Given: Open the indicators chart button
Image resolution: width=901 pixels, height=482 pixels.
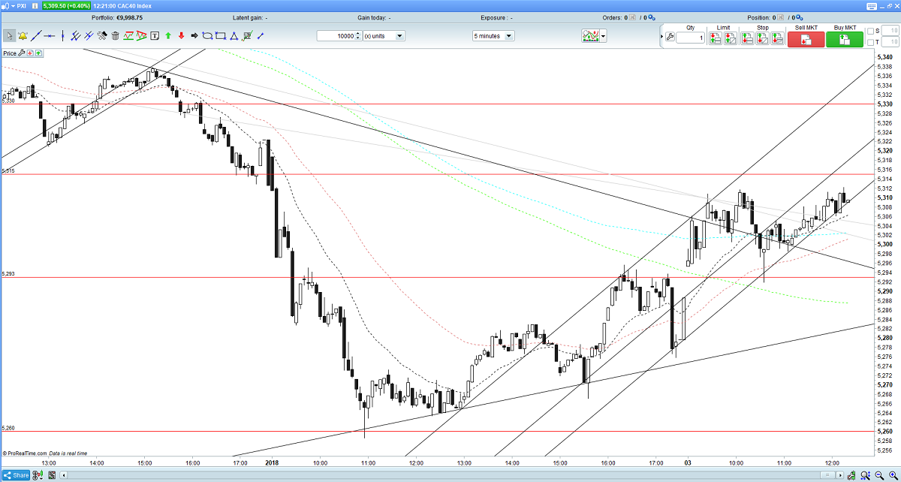Looking at the screenshot, I should click(590, 35).
